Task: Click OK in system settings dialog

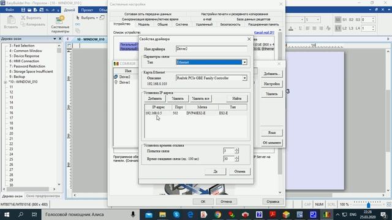Action: pyautogui.click(x=203, y=202)
